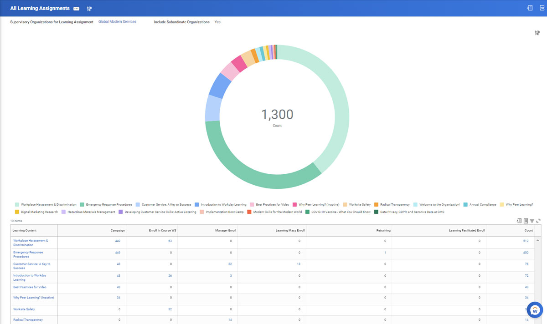Sort by Manager Enroll column header

(x=207, y=230)
